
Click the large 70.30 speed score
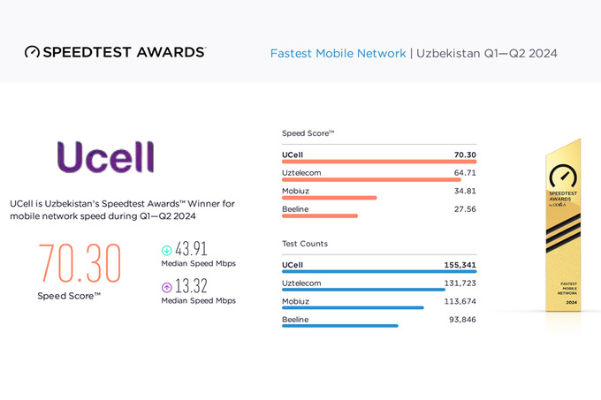(80, 263)
